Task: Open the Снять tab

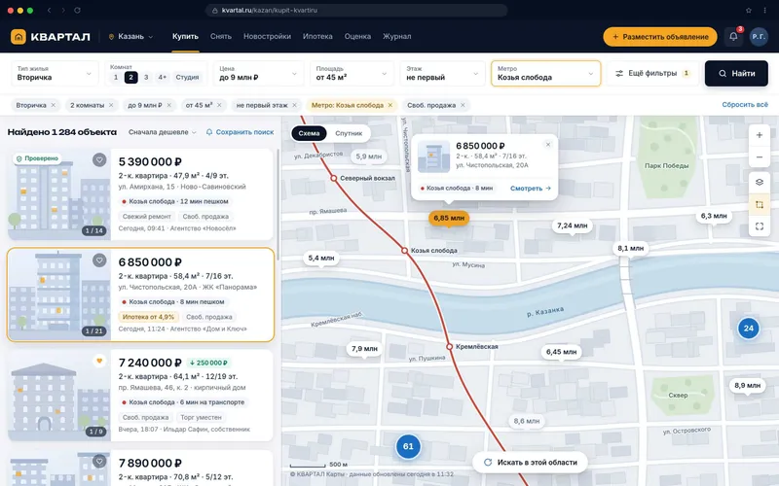Action: 221,36
